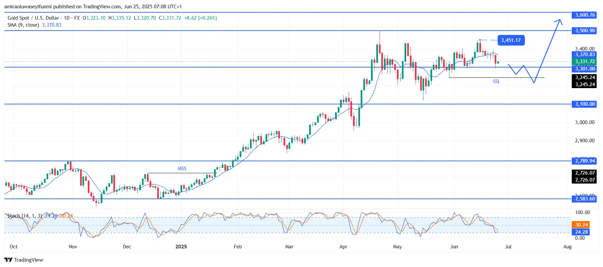Select the Gold Spot / U.S. Dollar symbol title

[33, 18]
